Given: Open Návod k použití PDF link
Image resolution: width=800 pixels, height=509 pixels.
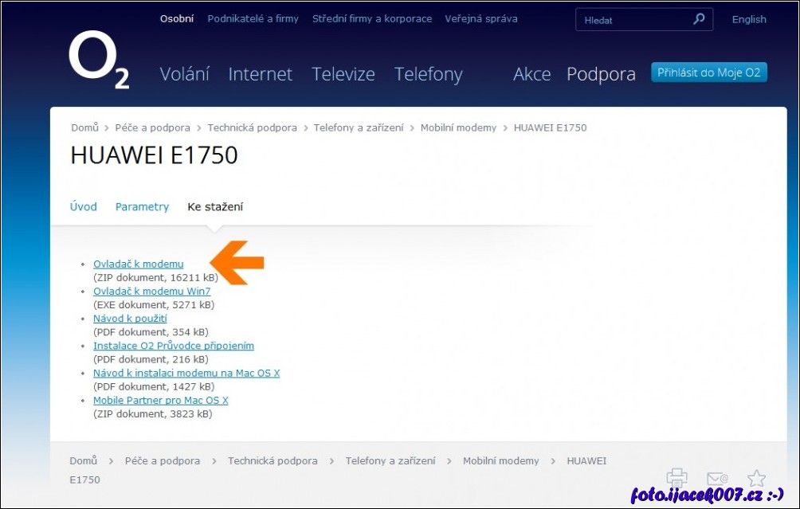Looking at the screenshot, I should pyautogui.click(x=130, y=318).
